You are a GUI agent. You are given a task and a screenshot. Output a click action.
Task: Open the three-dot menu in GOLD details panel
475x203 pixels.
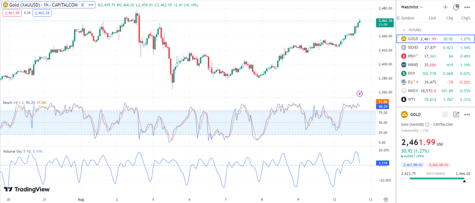[x=467, y=114]
